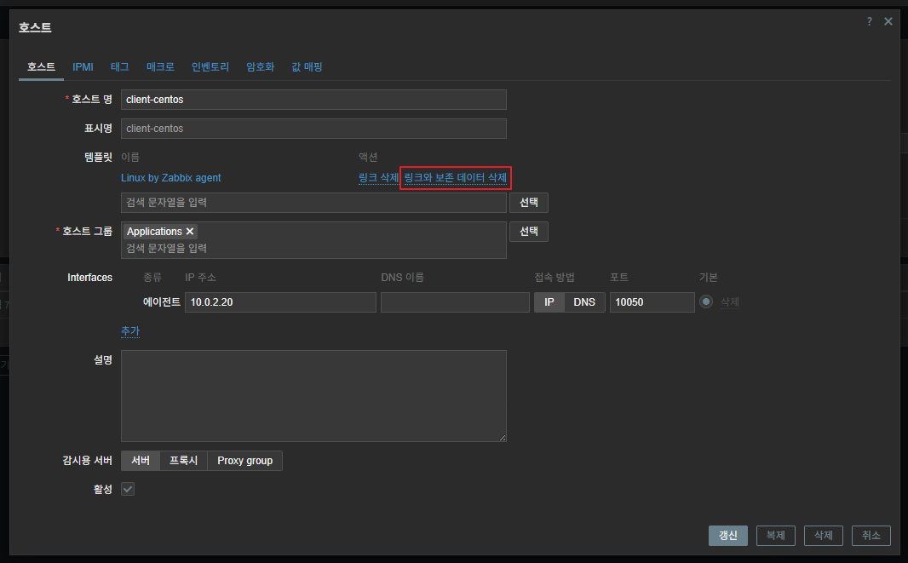Switch to the 호스트 tab

41,66
